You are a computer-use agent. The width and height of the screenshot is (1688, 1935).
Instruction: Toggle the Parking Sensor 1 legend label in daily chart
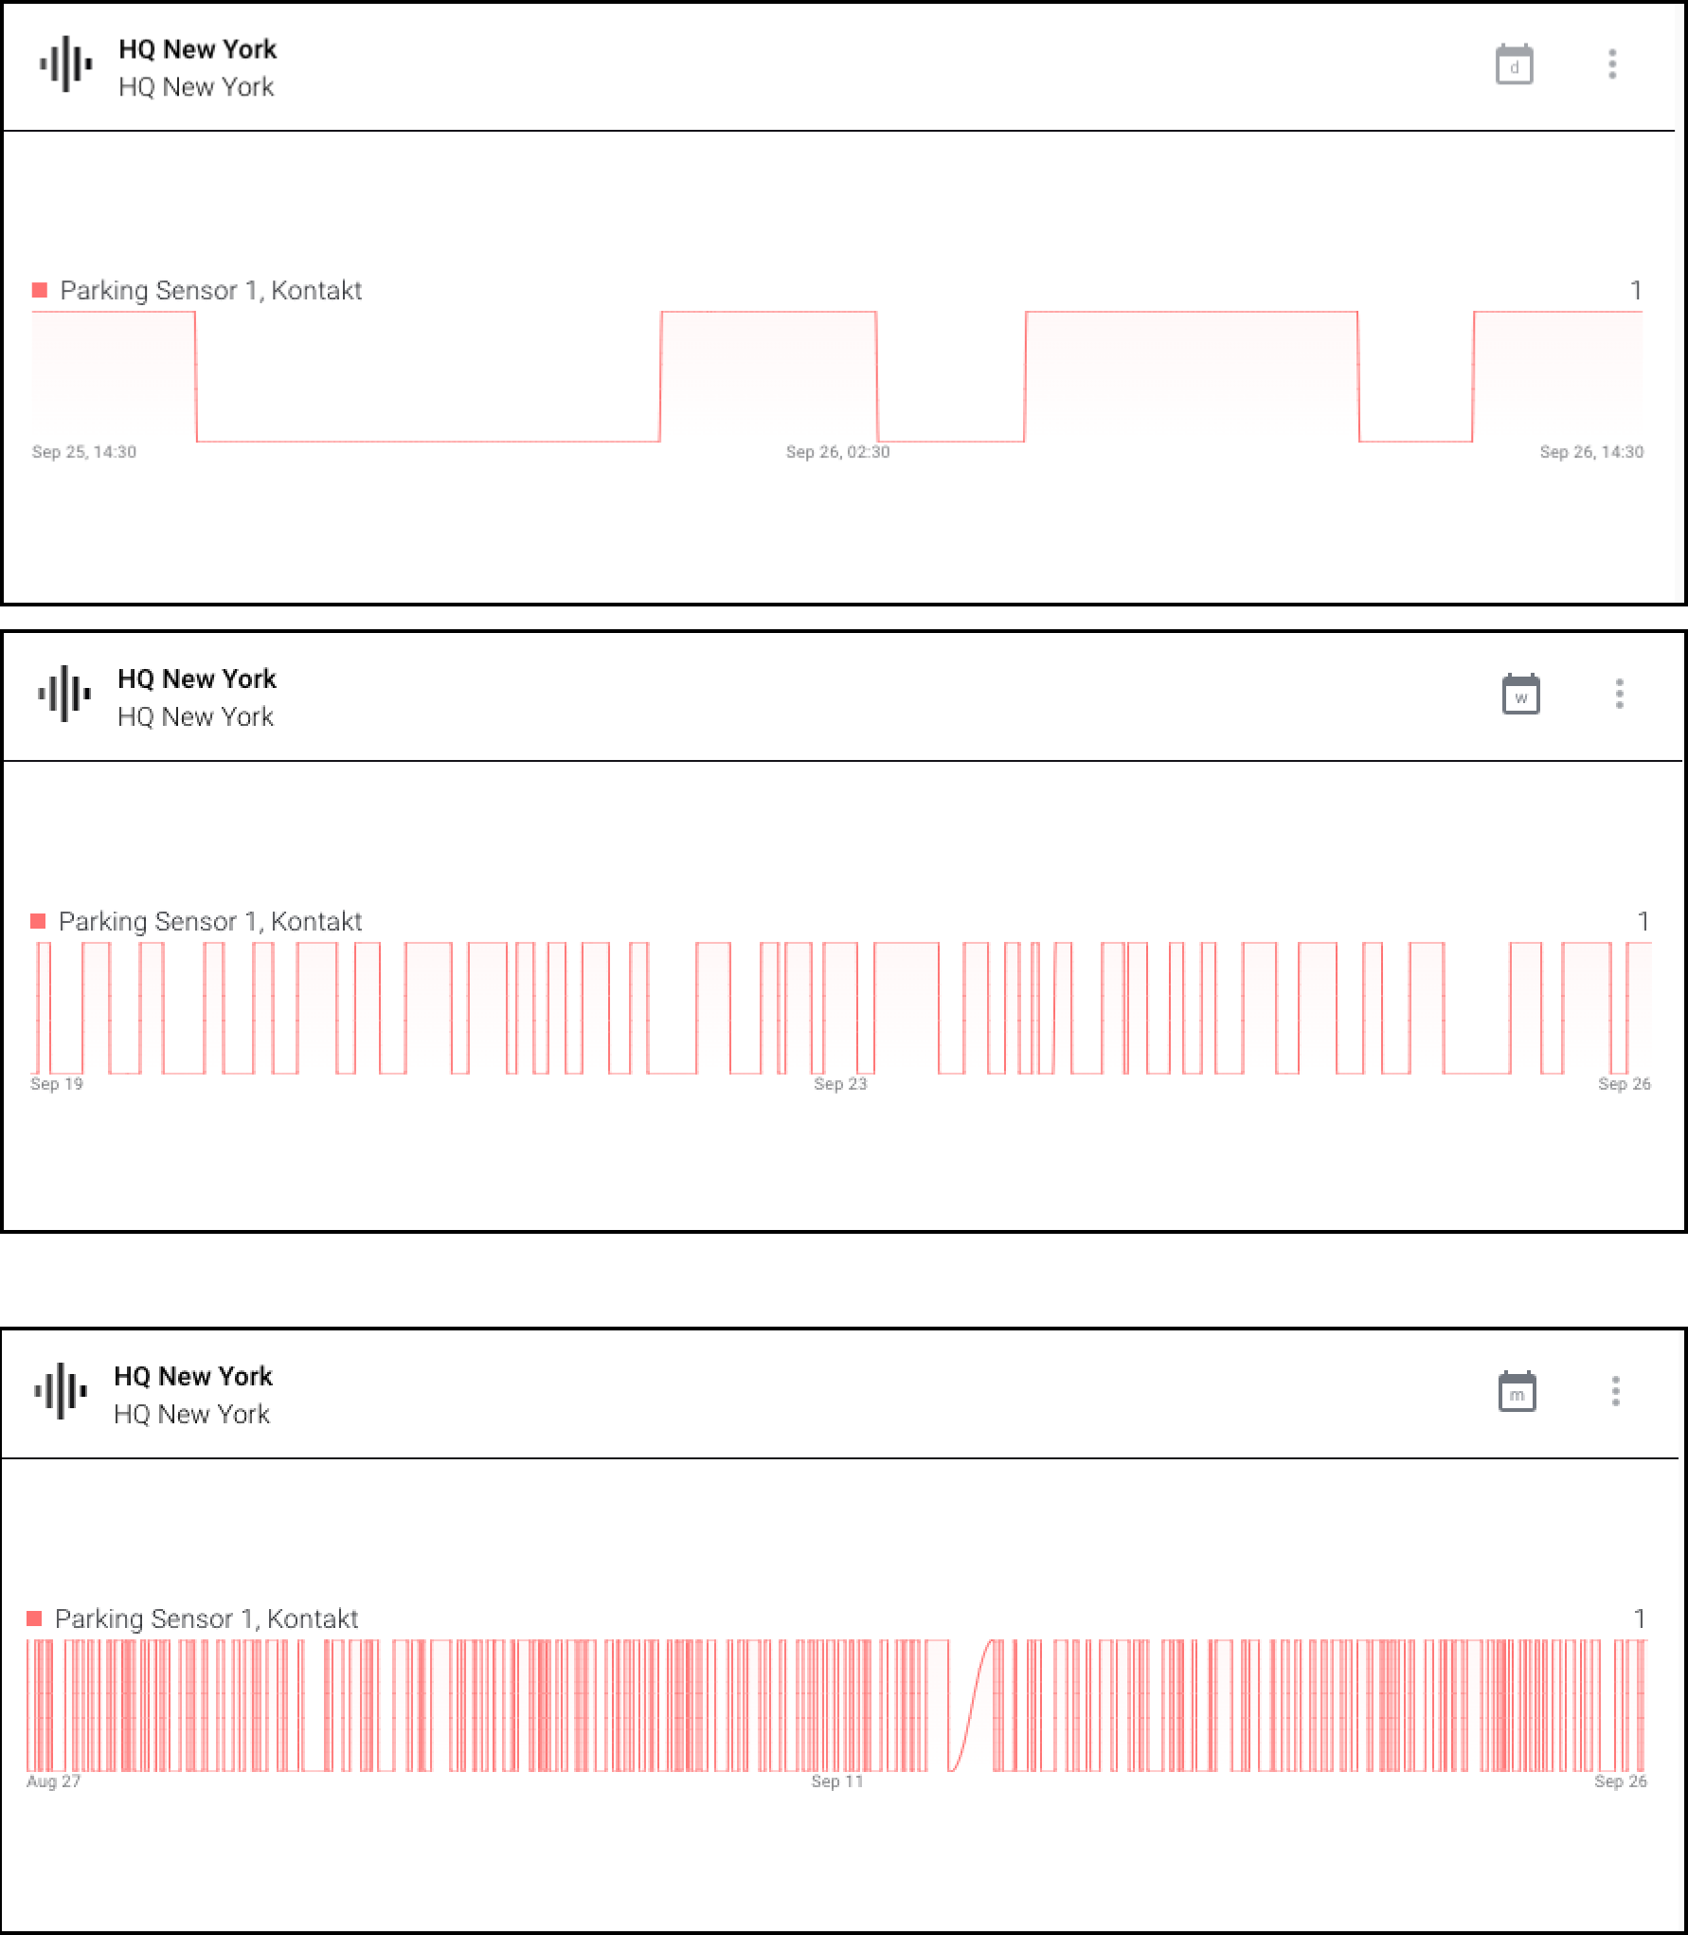[210, 290]
